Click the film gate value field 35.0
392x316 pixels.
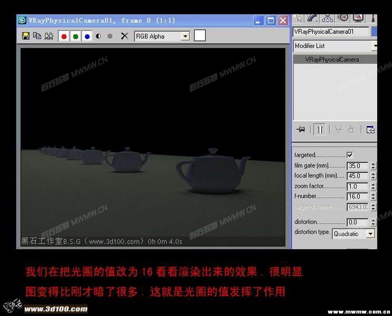(357, 166)
